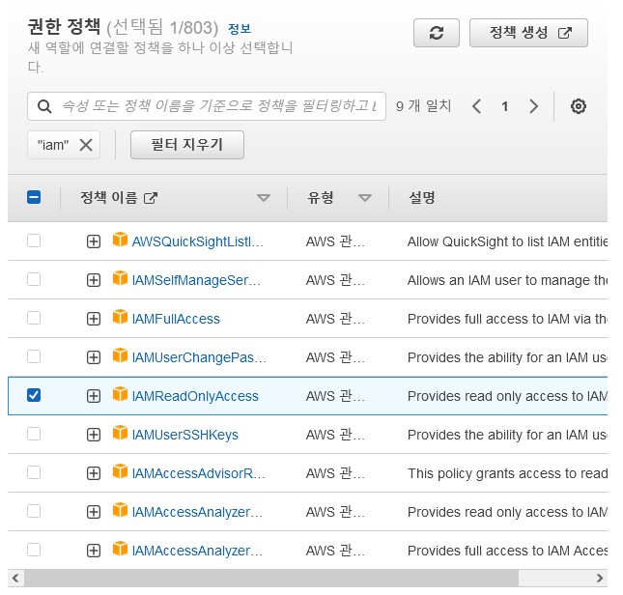Click page number 1 in pagination
The image size is (623, 595).
pyautogui.click(x=504, y=106)
